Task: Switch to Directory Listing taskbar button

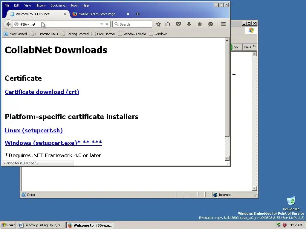Action: (42, 225)
